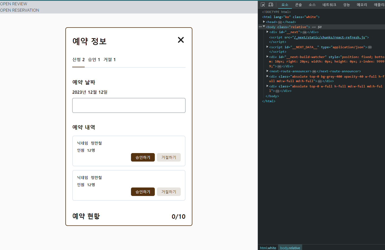Click the 예약 정보 modal title
This screenshot has height=250, width=385.
point(89,41)
